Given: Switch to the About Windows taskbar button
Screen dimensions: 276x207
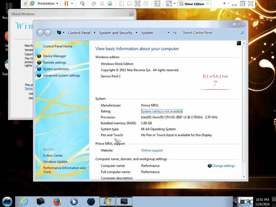Looking at the screenshot, I should [x=107, y=201].
